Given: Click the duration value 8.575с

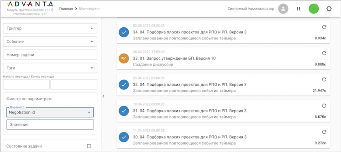Looking at the screenshot, I should (x=320, y=117).
